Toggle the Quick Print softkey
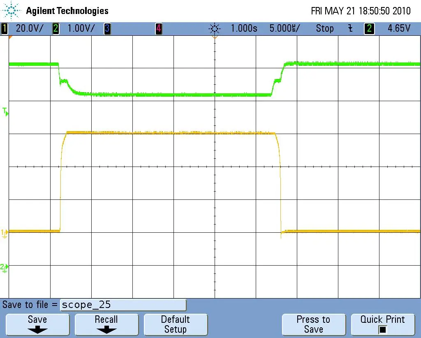Screen dimensions: 421x338 [x=383, y=324]
